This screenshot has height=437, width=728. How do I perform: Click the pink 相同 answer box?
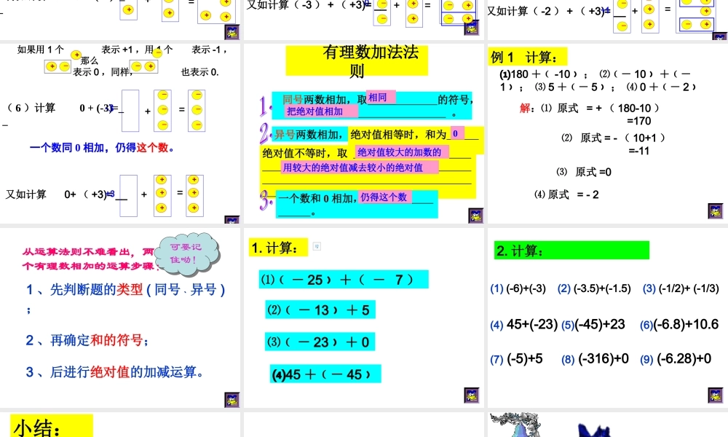[381, 97]
